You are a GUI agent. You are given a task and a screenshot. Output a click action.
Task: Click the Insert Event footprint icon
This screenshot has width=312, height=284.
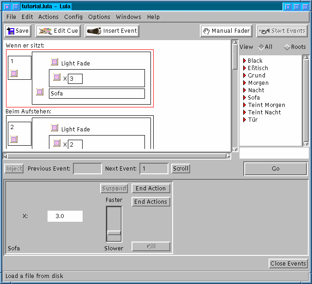coord(94,31)
